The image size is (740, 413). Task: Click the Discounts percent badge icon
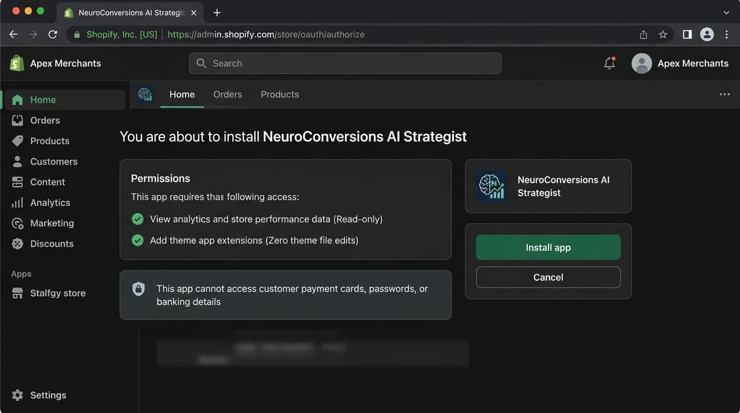(x=17, y=244)
